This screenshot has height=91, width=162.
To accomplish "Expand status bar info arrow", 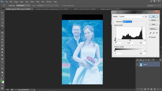I will (34, 90).
